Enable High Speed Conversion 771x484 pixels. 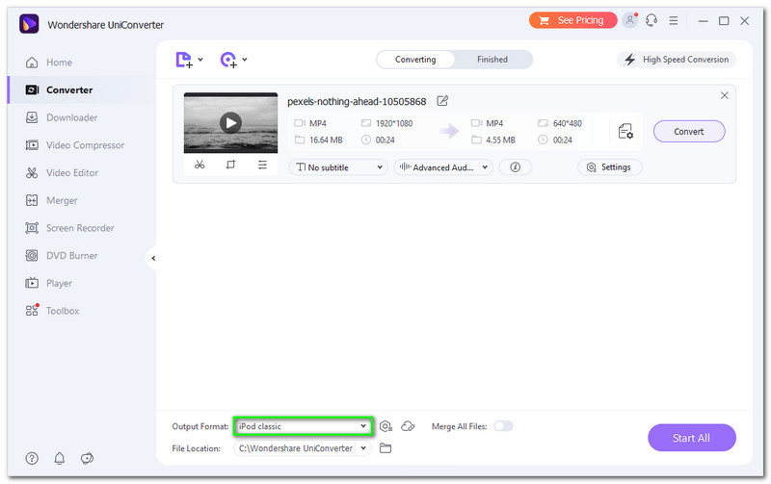click(x=677, y=60)
